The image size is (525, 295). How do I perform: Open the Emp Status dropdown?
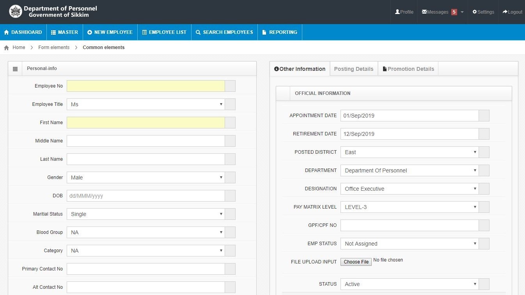410,244
